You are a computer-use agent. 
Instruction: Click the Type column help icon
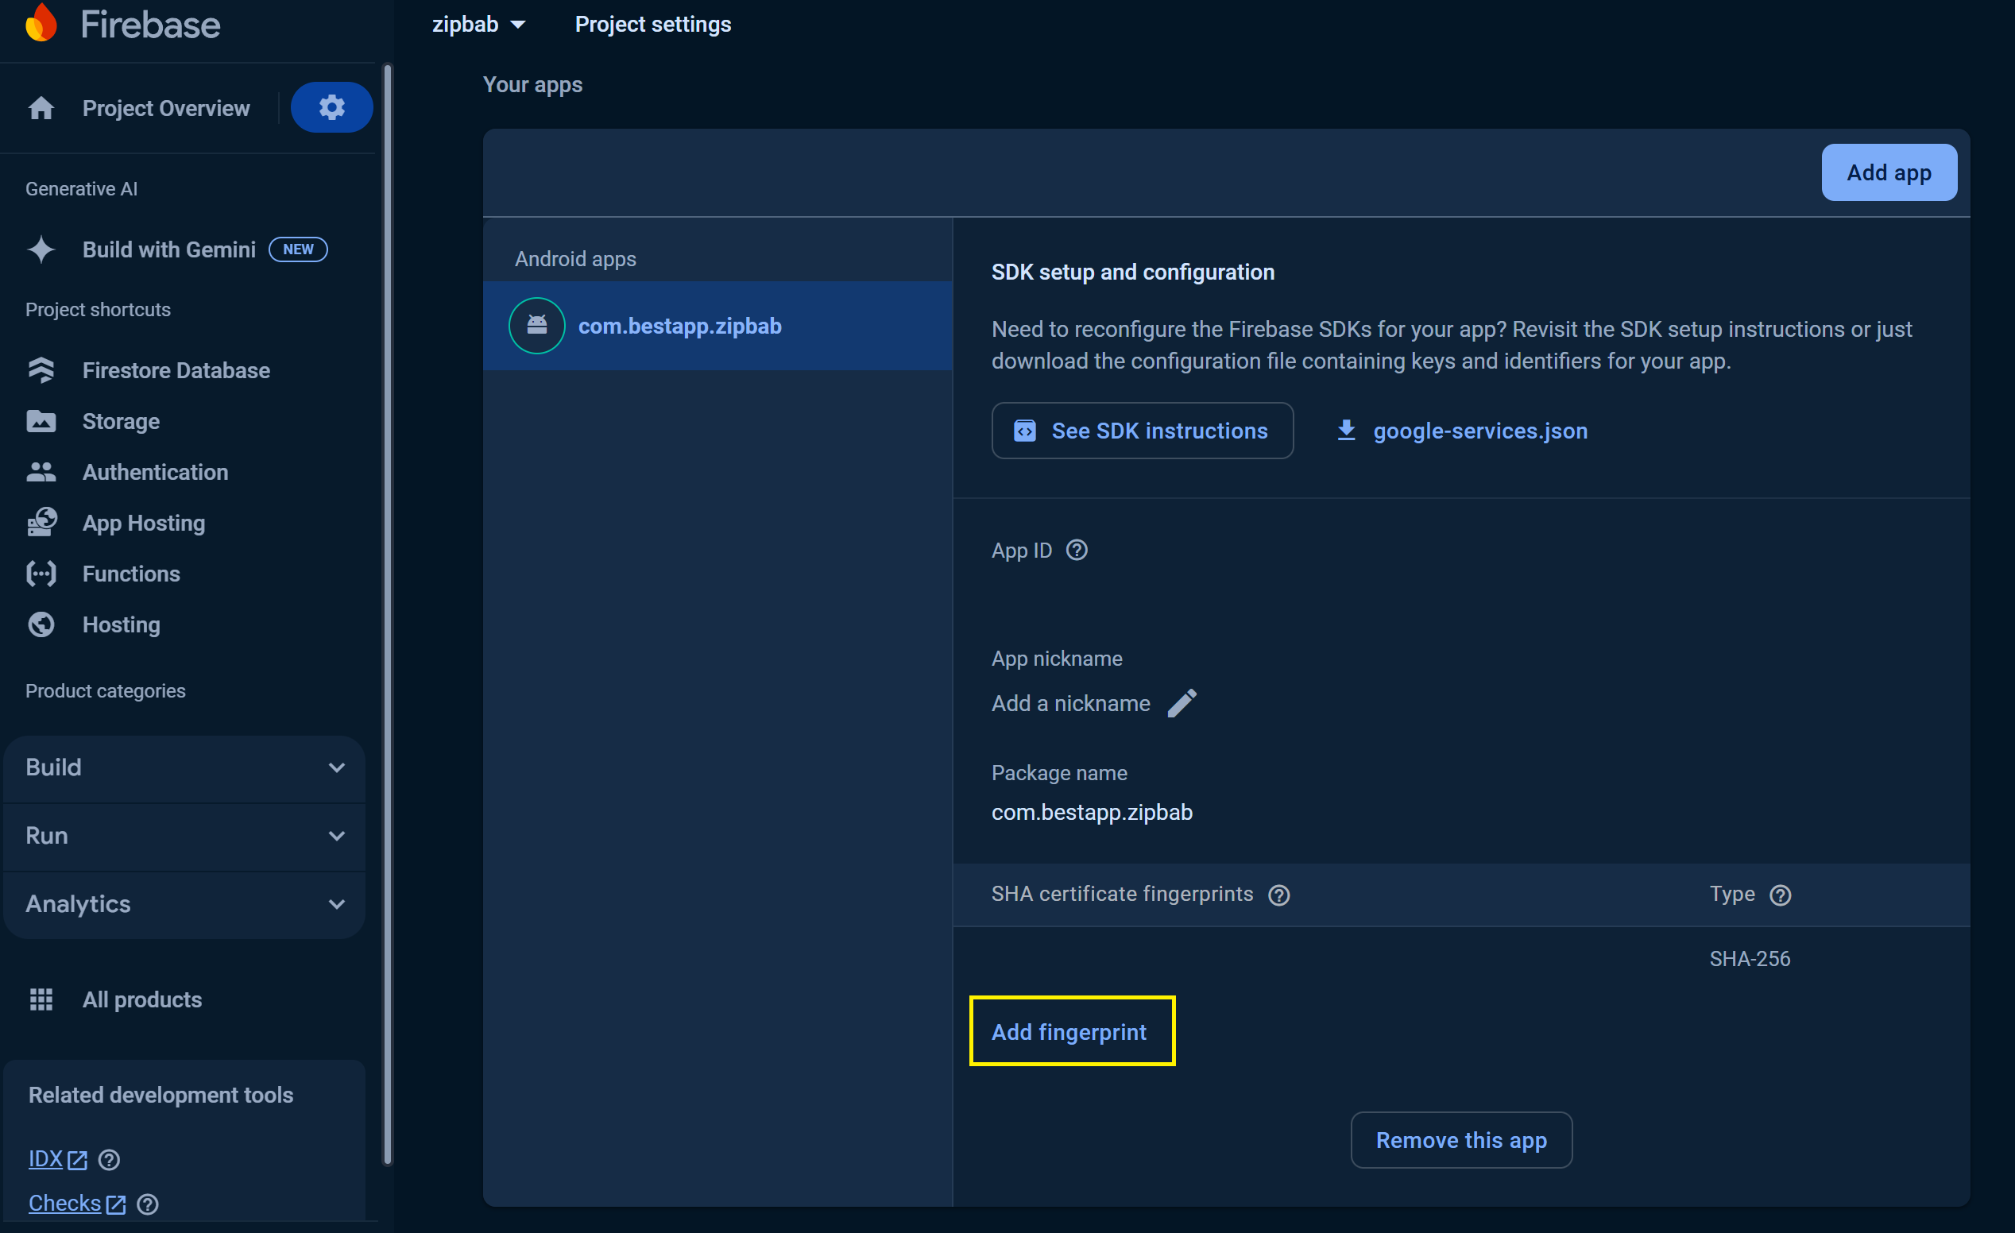point(1781,895)
